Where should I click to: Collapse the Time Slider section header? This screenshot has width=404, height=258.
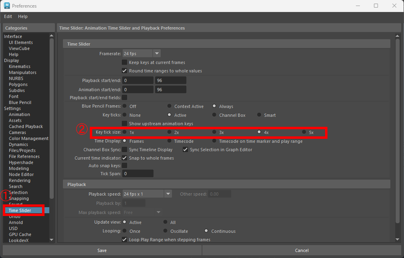point(226,44)
